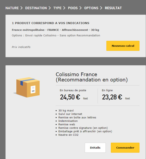Select the POIDS breadcrumb step
Image resolution: width=146 pixels, height=159 pixels.
[73, 8]
